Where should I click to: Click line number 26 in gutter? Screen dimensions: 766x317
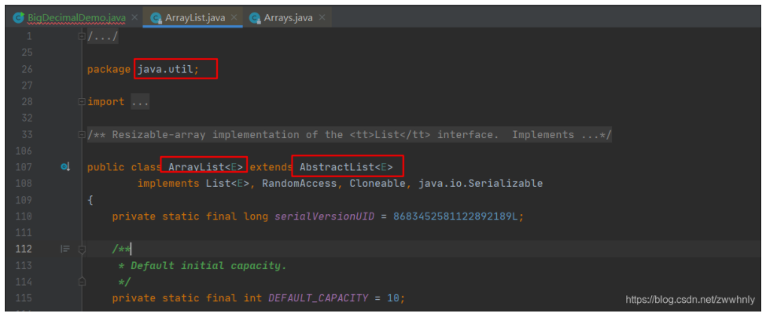pyautogui.click(x=27, y=69)
